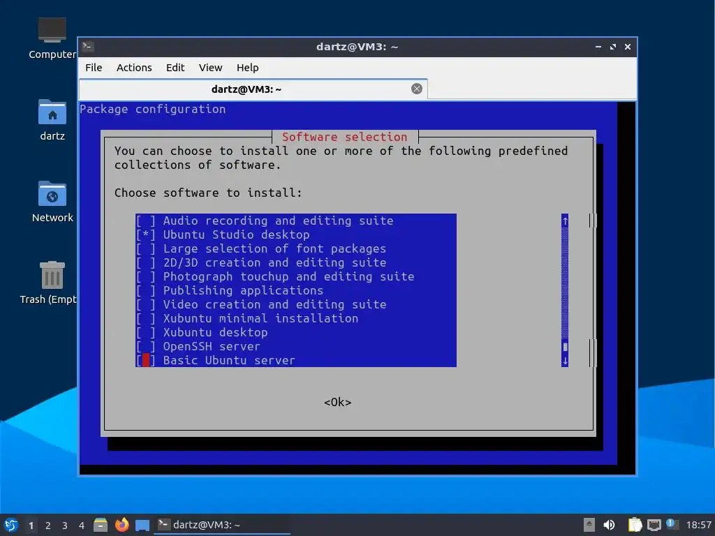Check the Xubuntu desktop option
The height and width of the screenshot is (536, 715).
pos(146,333)
